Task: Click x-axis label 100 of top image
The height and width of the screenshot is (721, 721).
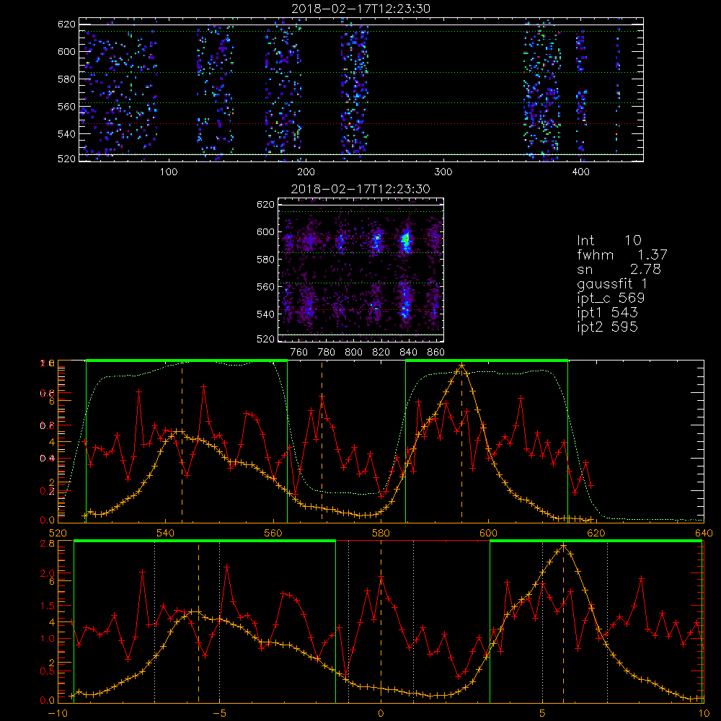Action: pyautogui.click(x=169, y=172)
